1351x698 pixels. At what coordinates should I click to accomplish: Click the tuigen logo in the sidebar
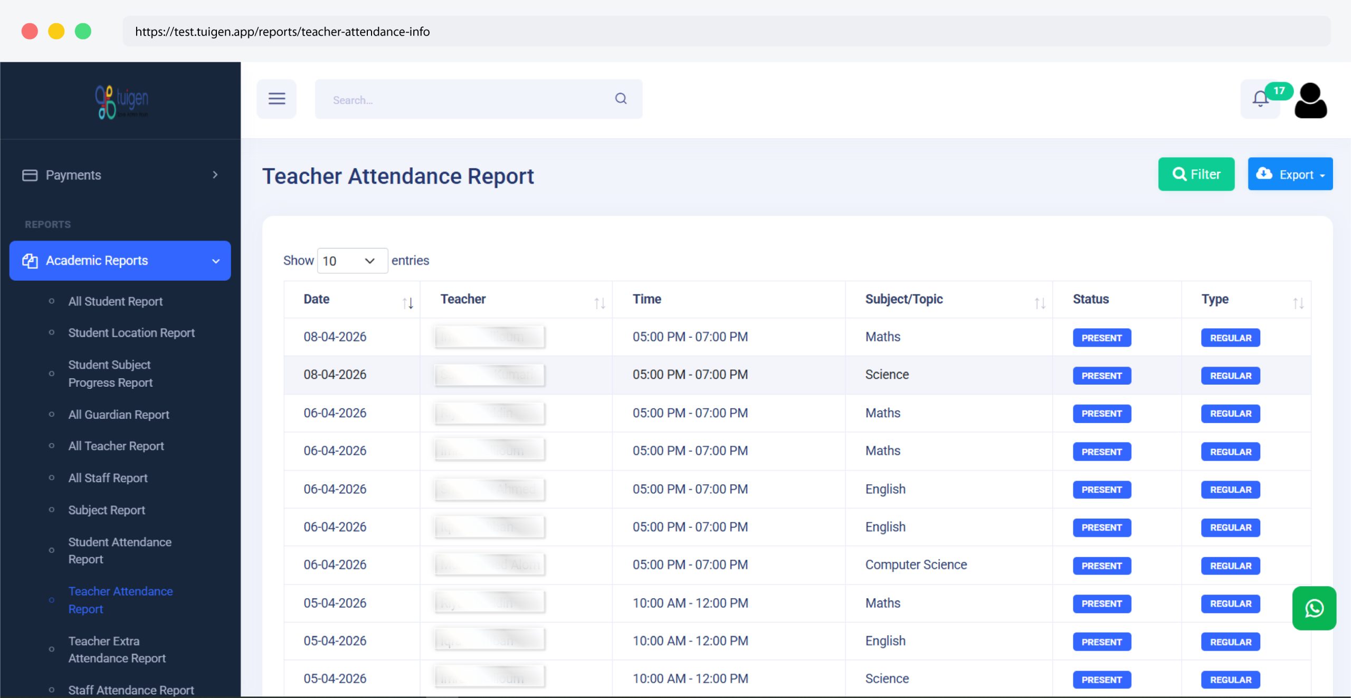[x=120, y=101]
